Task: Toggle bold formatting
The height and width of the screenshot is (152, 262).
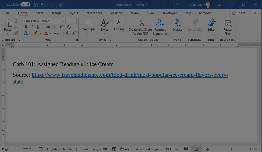Action: pyautogui.click(x=26, y=27)
